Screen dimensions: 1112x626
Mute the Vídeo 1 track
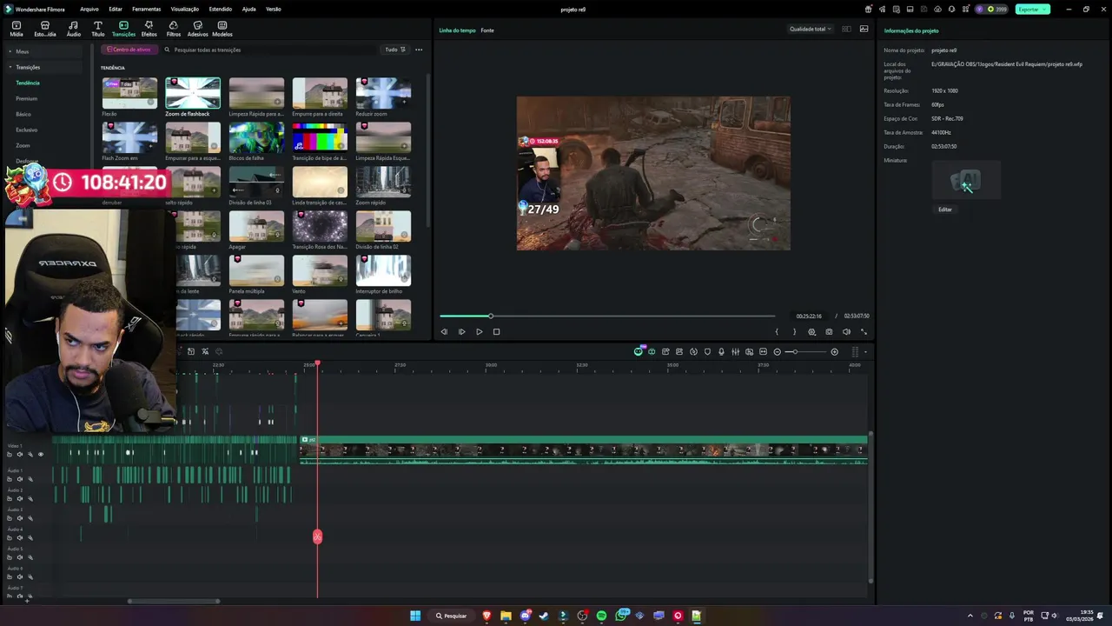(20, 454)
